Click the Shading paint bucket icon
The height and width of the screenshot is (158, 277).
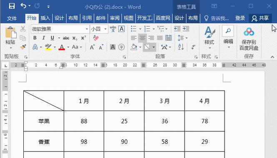(x=134, y=47)
